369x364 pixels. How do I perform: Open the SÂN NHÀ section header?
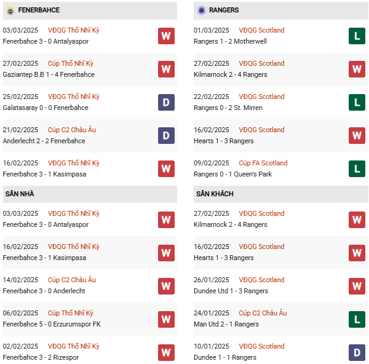tap(20, 194)
